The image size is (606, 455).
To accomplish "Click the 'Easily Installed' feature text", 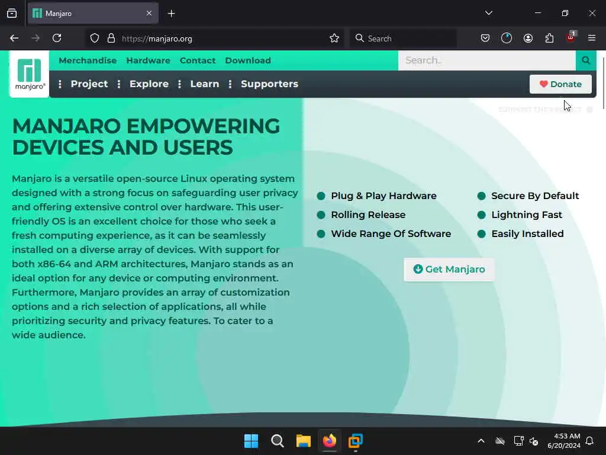I will click(527, 233).
